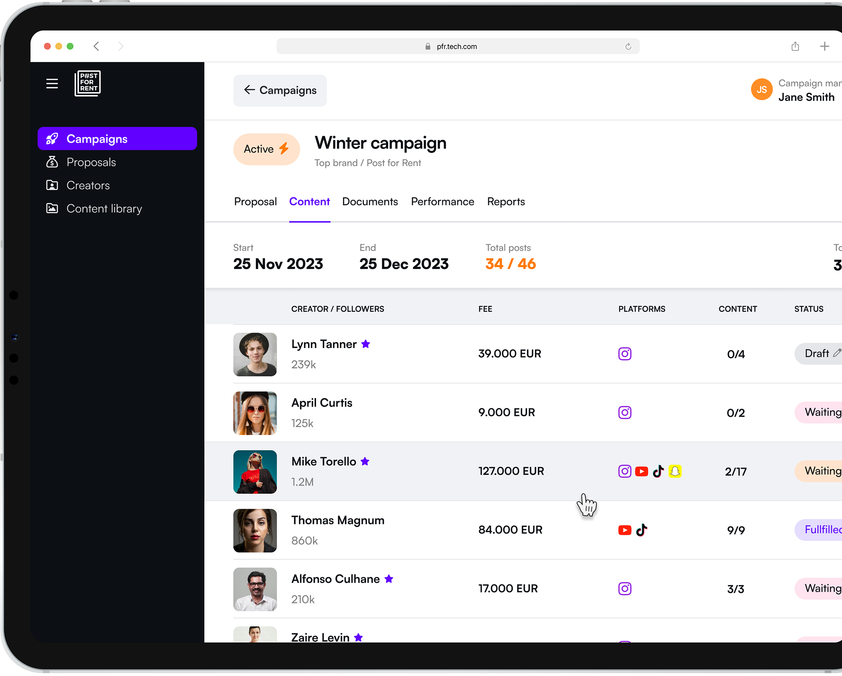Click the pfr.tech.com address bar
Screen dimensions: 842x676
[458, 47]
